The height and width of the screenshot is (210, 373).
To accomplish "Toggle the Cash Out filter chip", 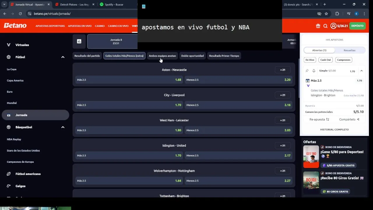I will tap(326, 60).
